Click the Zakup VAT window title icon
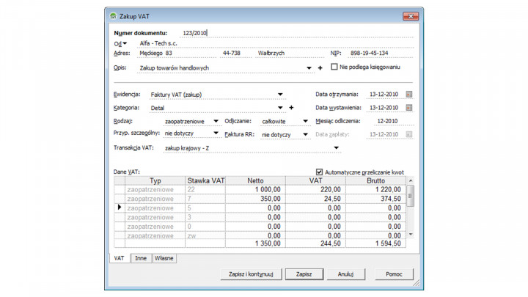 click(x=112, y=16)
